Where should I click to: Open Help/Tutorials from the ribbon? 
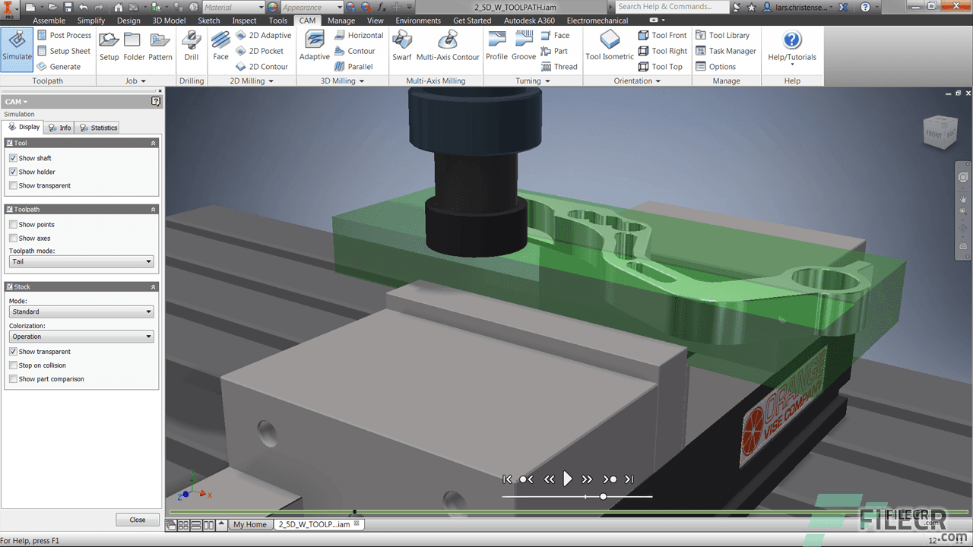click(791, 45)
